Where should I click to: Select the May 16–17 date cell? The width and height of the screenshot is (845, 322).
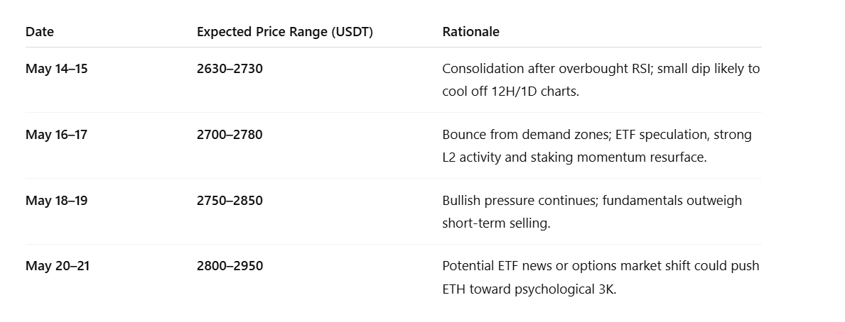pyautogui.click(x=57, y=135)
